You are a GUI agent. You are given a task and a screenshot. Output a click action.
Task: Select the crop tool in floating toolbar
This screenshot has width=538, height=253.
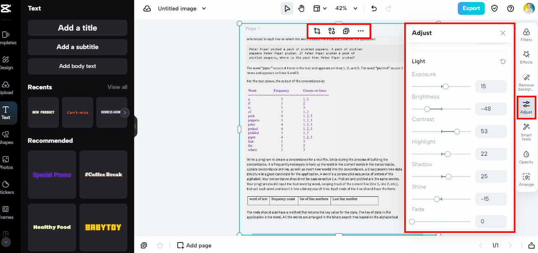[317, 31]
